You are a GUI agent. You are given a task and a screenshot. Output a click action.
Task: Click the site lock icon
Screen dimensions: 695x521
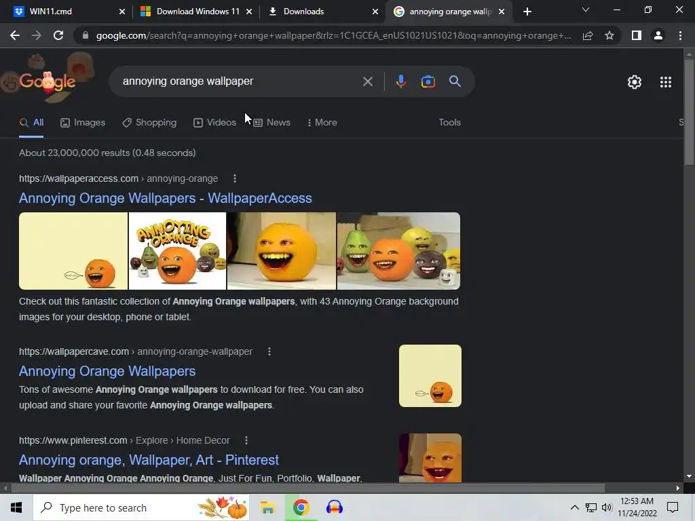click(x=86, y=35)
